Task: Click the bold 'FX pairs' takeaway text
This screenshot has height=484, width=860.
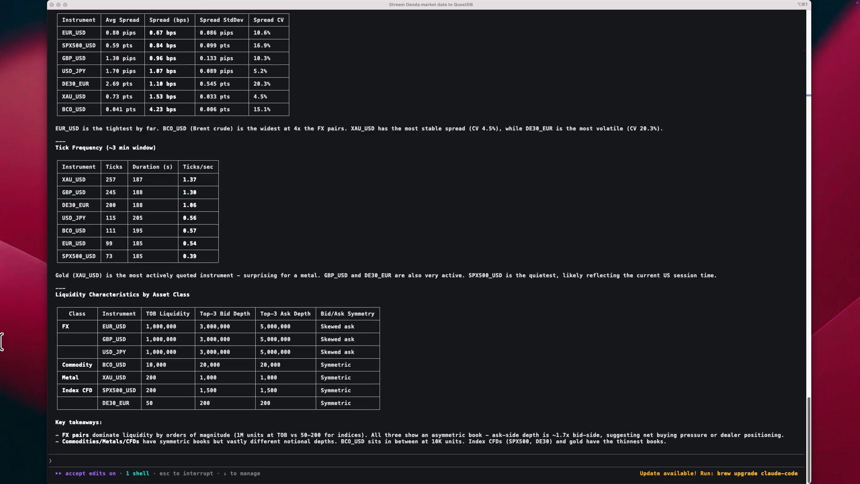Action: [75, 435]
